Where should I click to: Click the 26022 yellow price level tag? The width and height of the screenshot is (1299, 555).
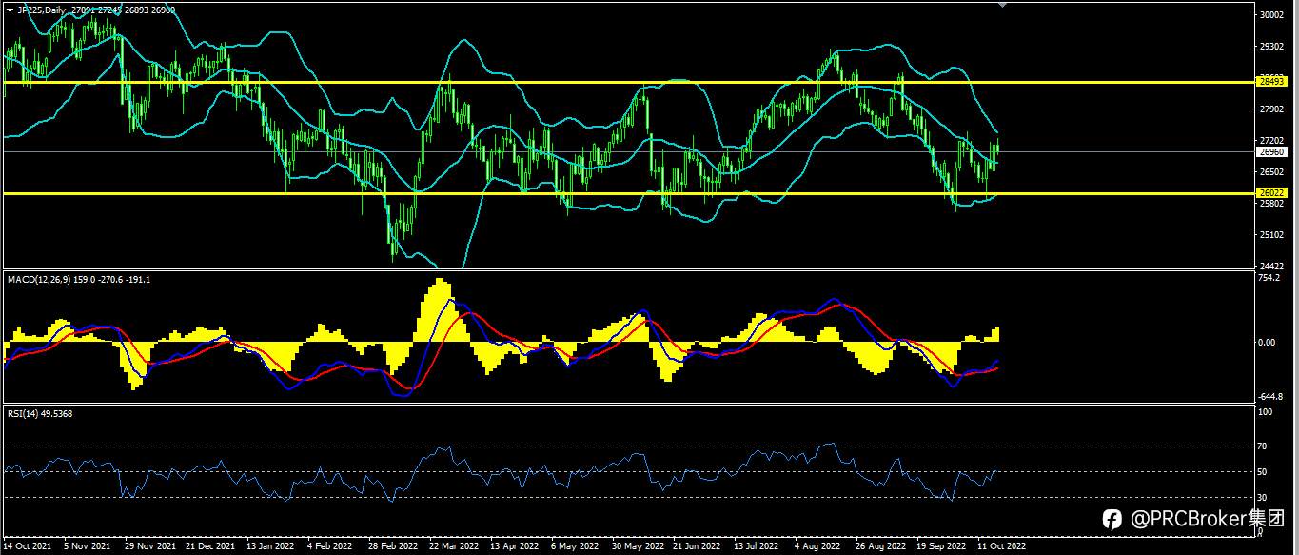(1272, 193)
